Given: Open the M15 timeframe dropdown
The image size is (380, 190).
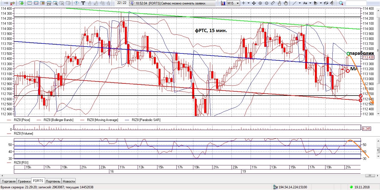Looking at the screenshot, I should tap(233, 3).
